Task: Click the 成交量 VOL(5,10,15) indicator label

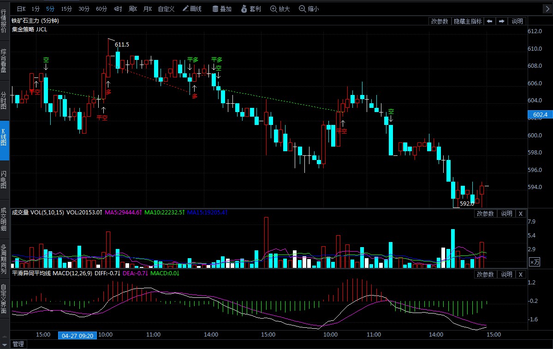Action: tap(38, 212)
